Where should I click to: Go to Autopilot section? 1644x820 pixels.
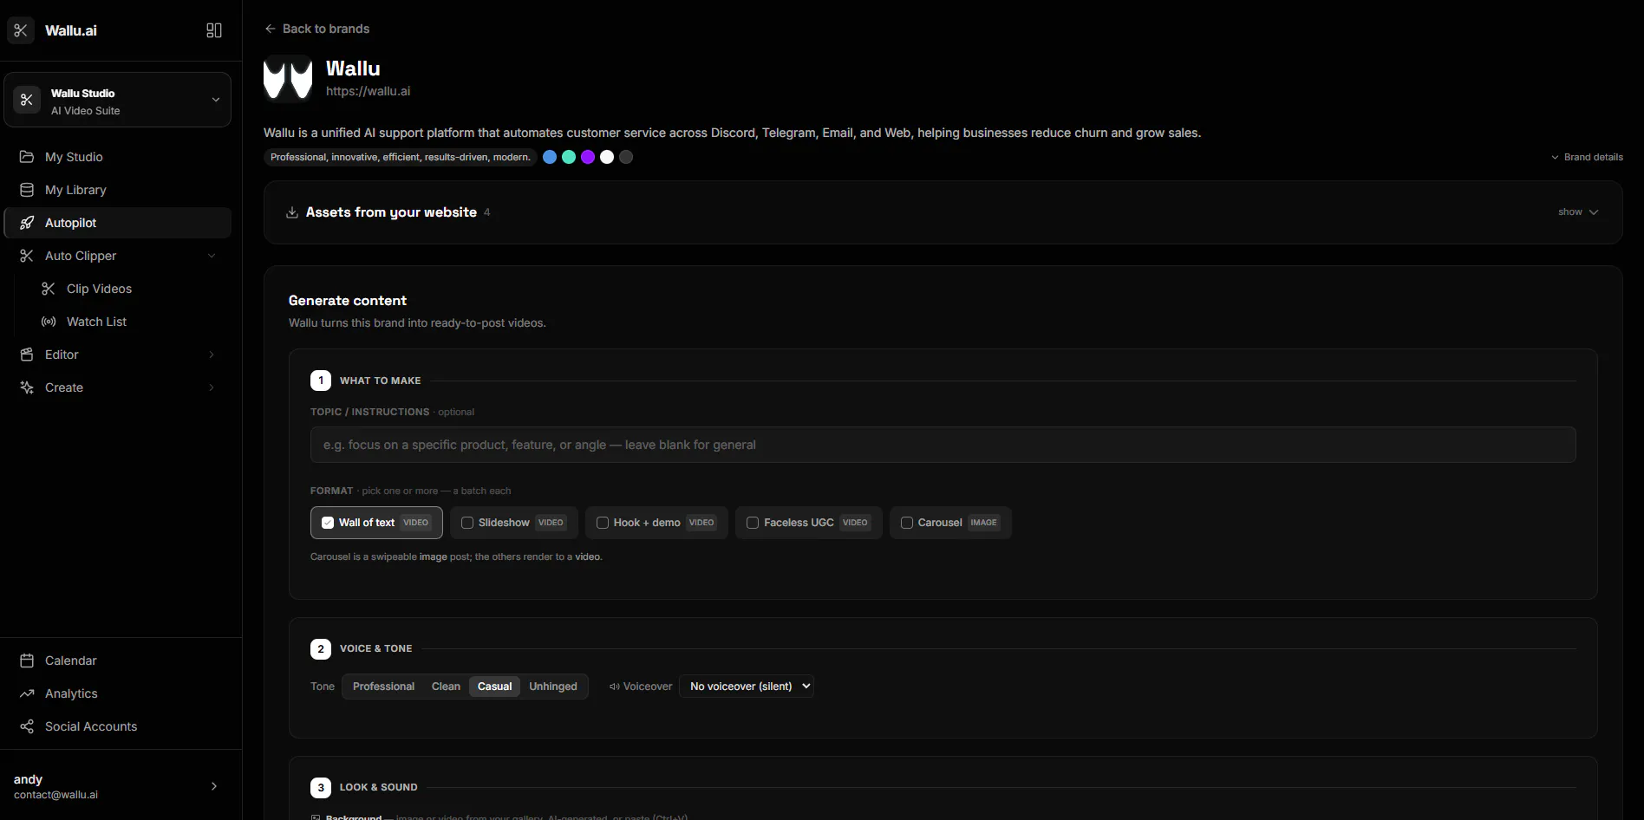click(118, 223)
